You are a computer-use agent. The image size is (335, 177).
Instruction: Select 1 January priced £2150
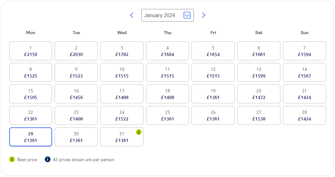(x=30, y=51)
